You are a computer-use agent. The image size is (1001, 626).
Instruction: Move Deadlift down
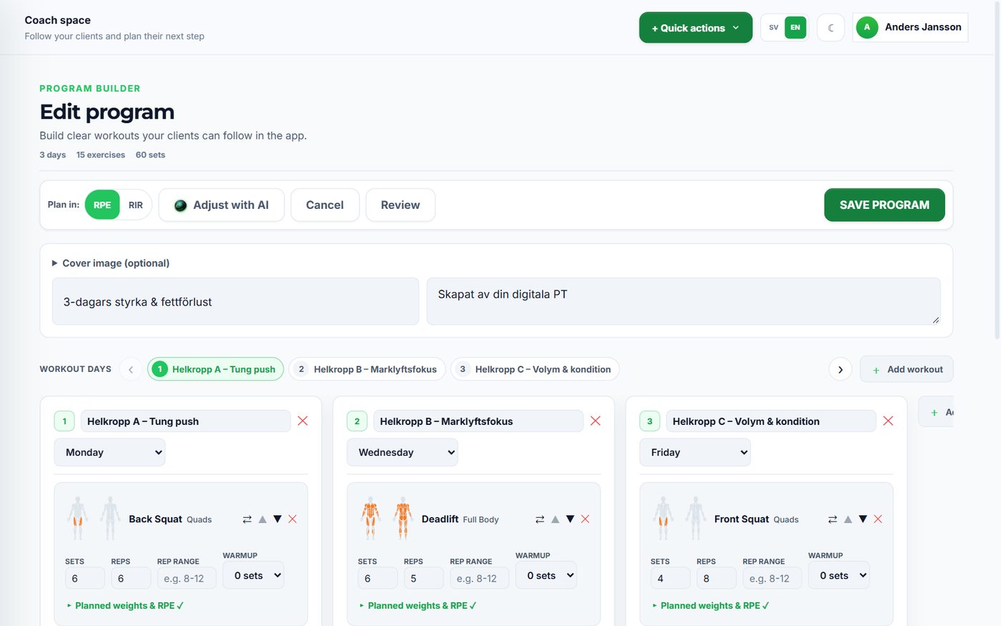(570, 519)
